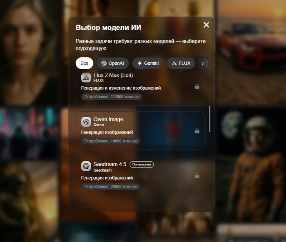Screen dimensions: 286x242
Task: Open the astronaut image thumbnail
Action: click(251, 164)
